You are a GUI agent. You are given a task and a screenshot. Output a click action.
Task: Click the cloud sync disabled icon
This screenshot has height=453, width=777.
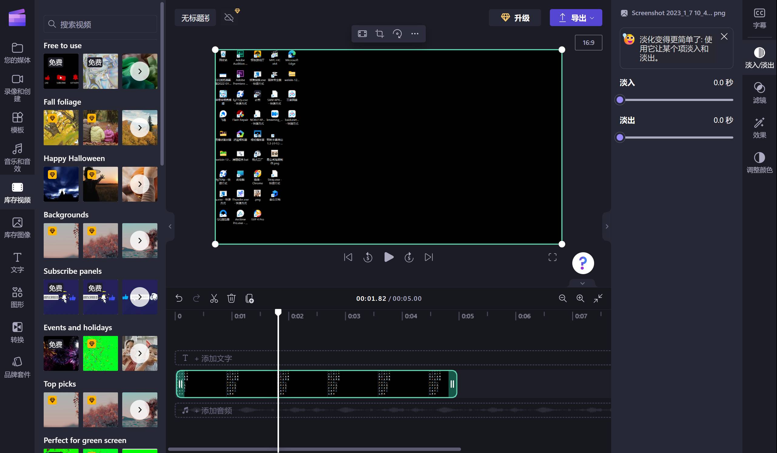tap(229, 18)
